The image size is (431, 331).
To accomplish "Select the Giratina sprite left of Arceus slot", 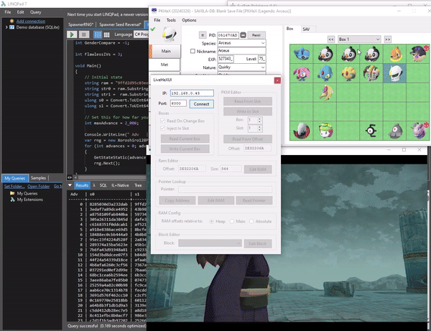I will [x=371, y=74].
